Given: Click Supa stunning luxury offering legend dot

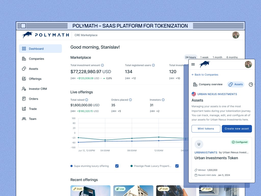Looking at the screenshot, I should click(x=72, y=166).
